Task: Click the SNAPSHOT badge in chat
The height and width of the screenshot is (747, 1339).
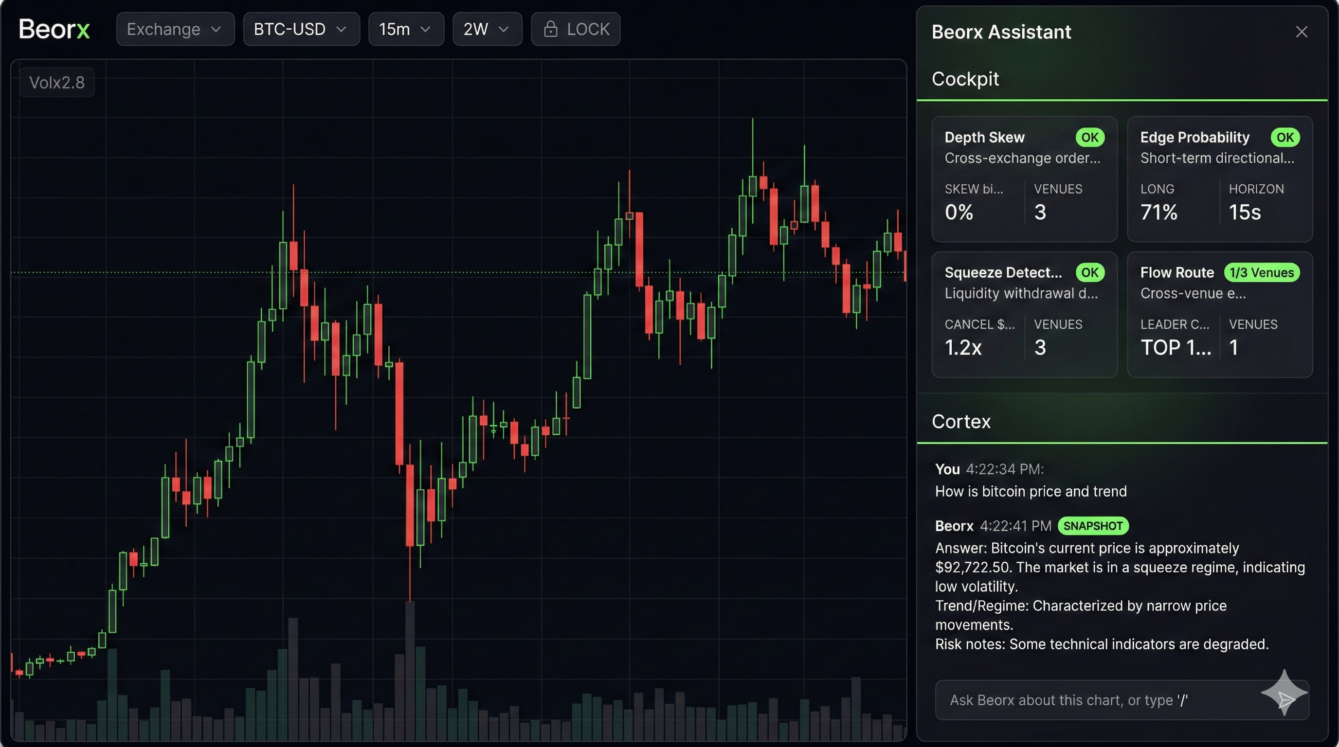Action: click(x=1093, y=526)
